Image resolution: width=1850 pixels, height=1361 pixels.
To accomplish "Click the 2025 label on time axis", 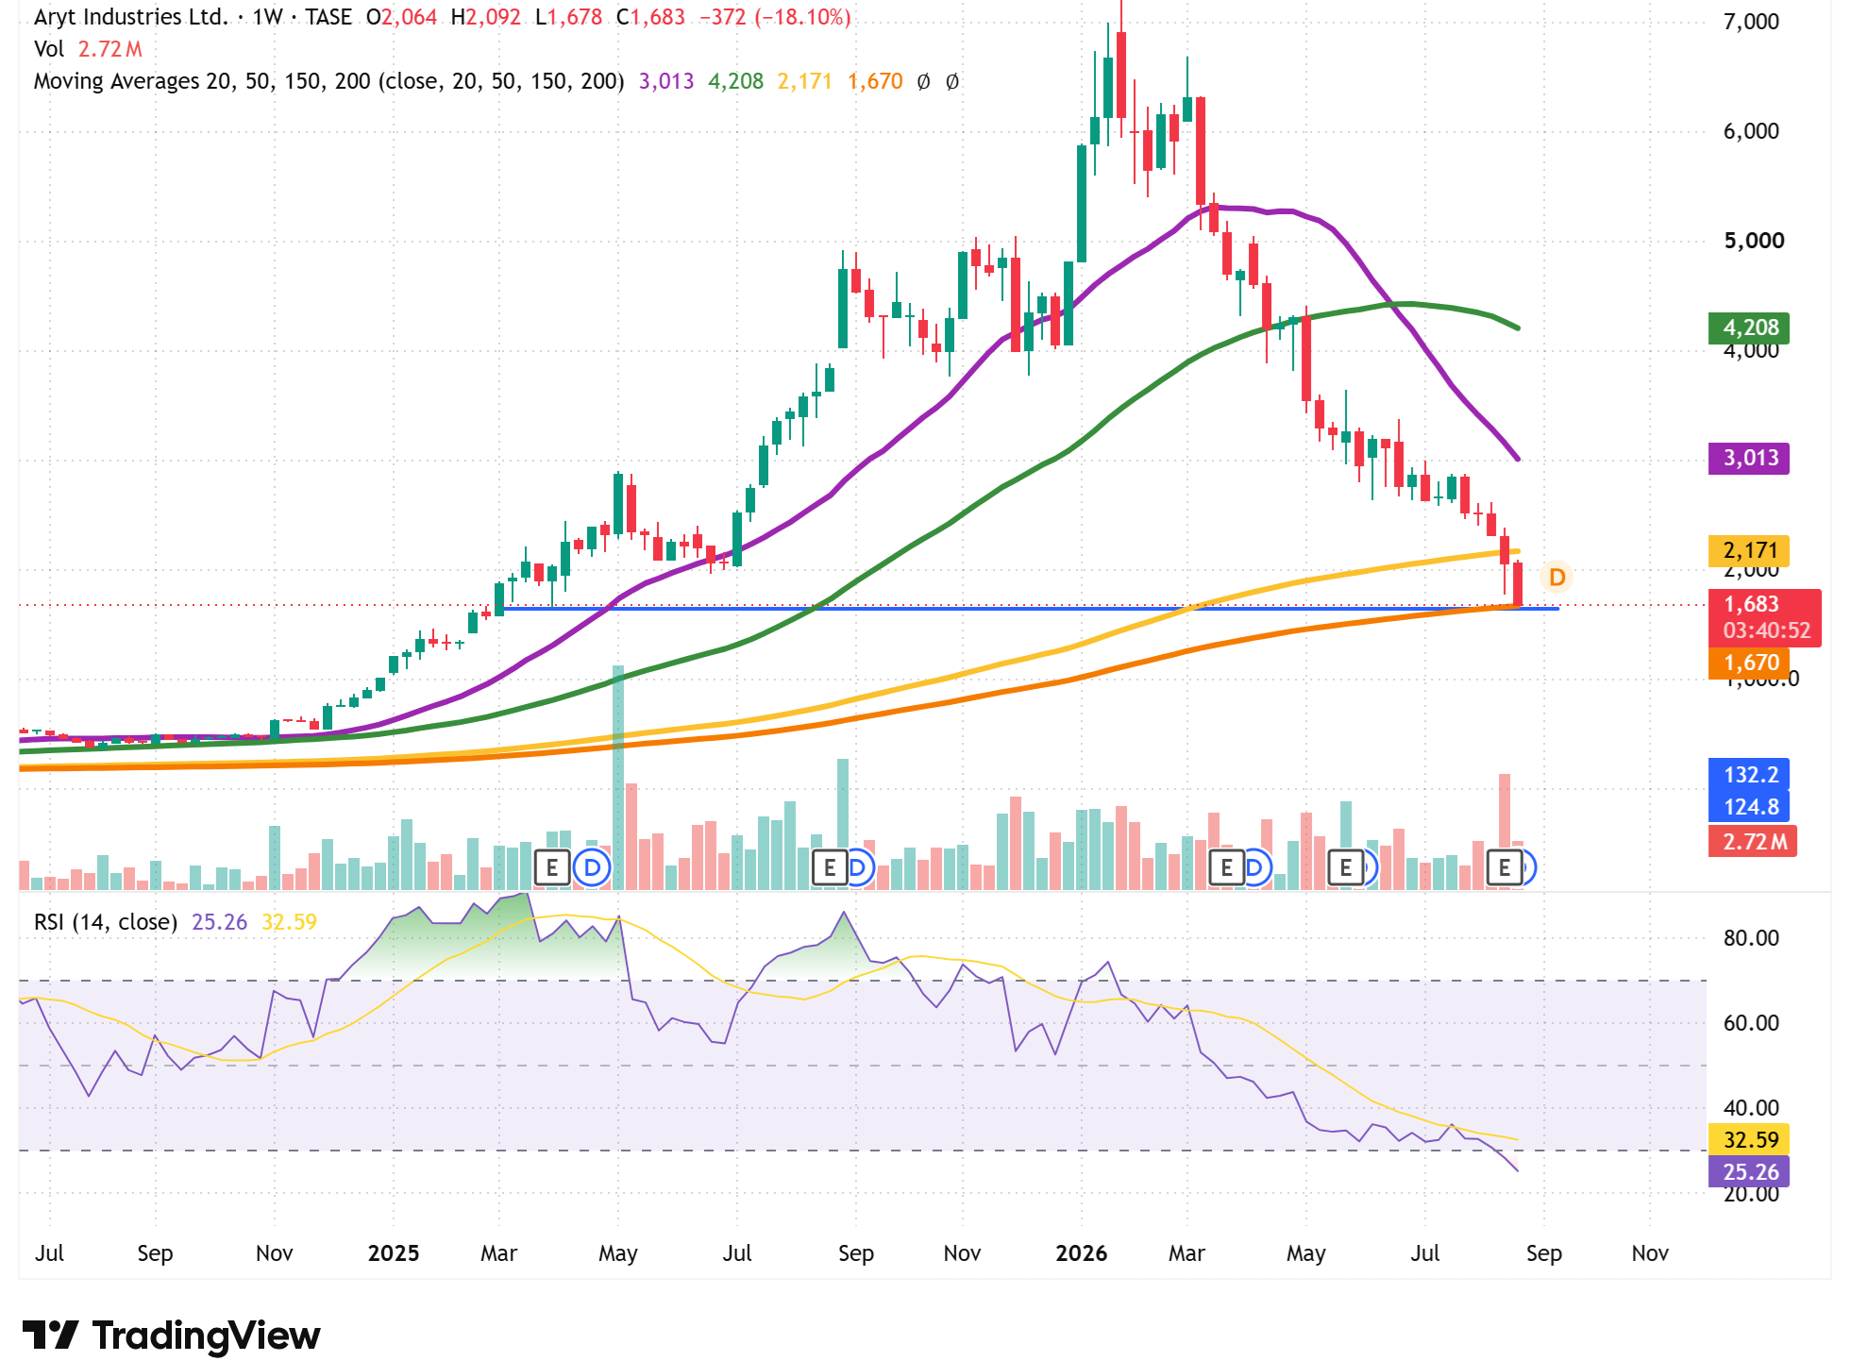I will [394, 1253].
